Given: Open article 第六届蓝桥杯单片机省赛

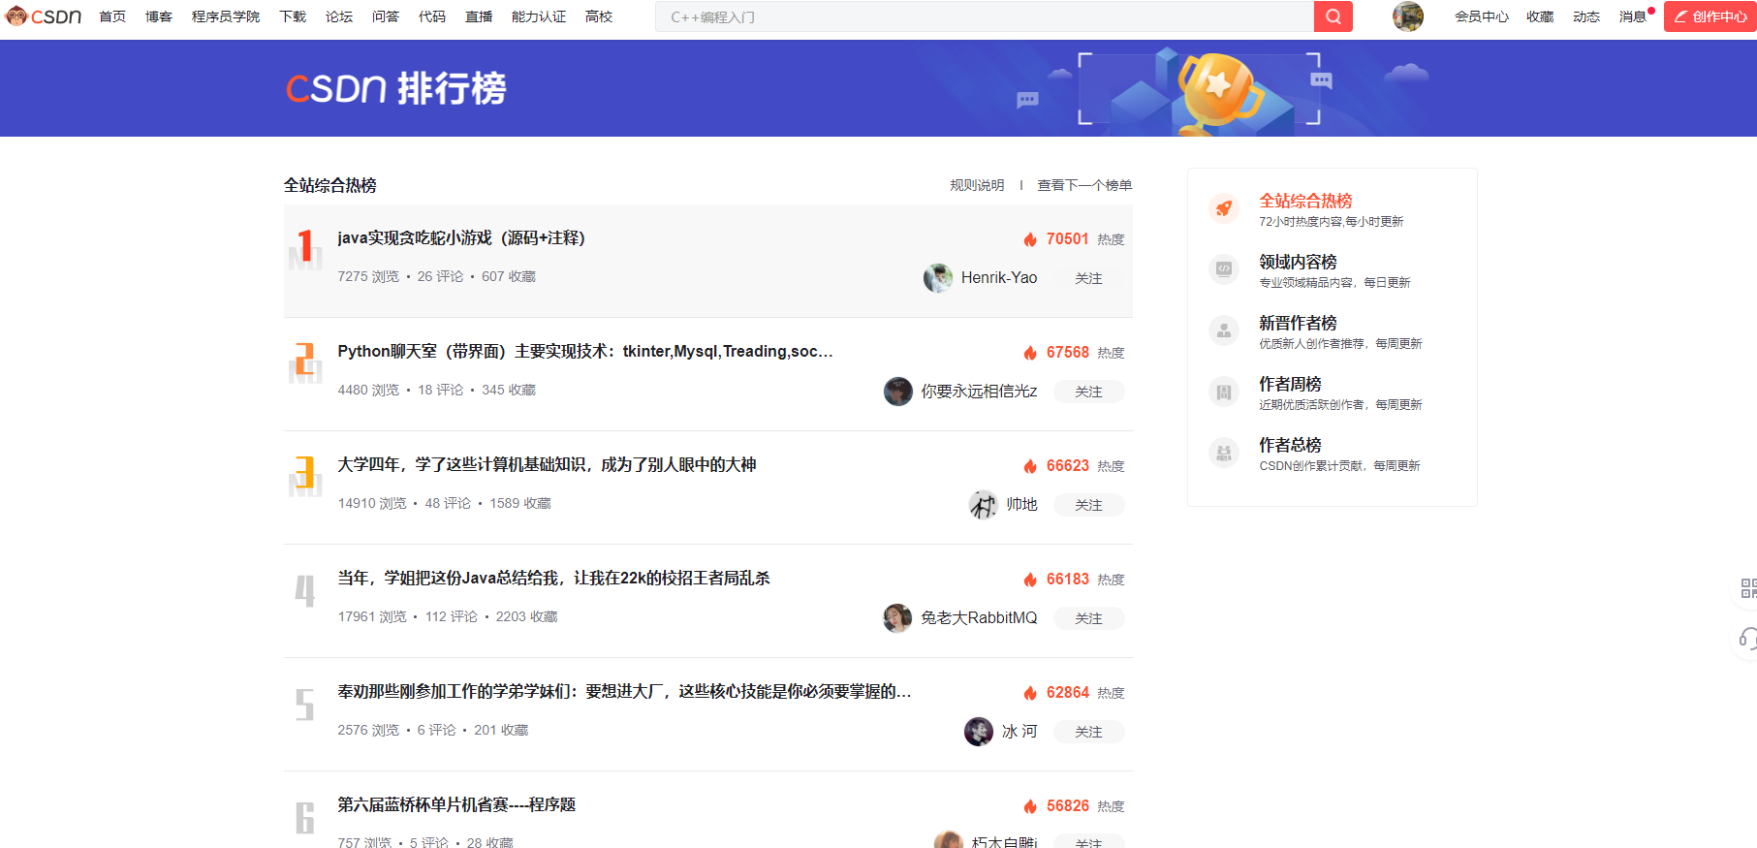Looking at the screenshot, I should [456, 805].
